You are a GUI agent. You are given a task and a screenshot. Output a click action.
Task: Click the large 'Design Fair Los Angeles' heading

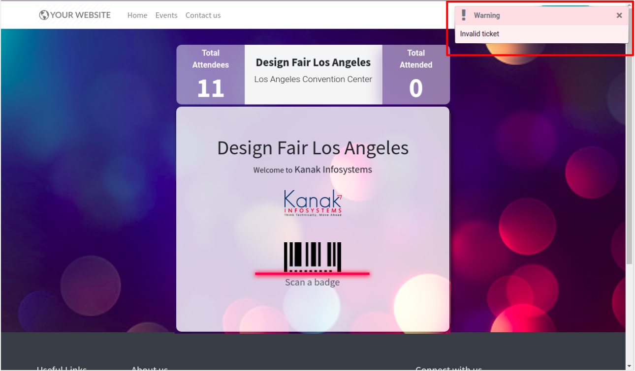313,148
